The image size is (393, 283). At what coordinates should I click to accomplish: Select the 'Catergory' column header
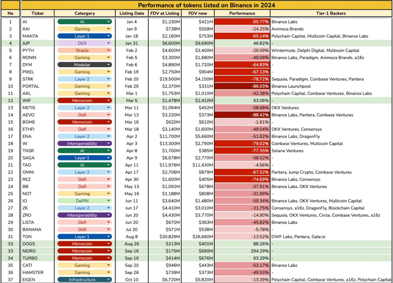point(85,13)
